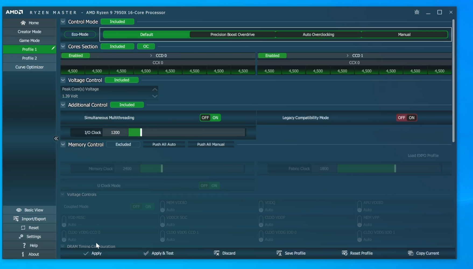The width and height of the screenshot is (473, 269).
Task: Select Manual control mode
Action: 404,34
